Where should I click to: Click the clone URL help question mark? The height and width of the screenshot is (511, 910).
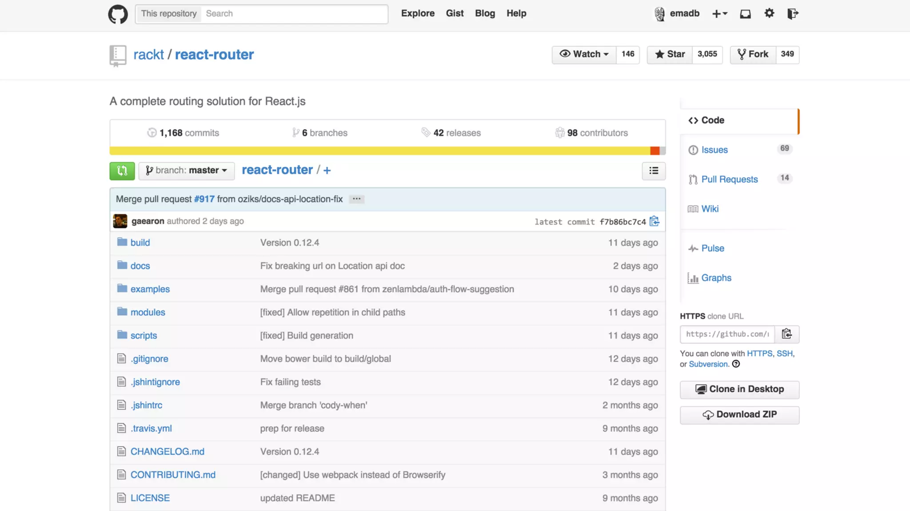click(x=736, y=364)
